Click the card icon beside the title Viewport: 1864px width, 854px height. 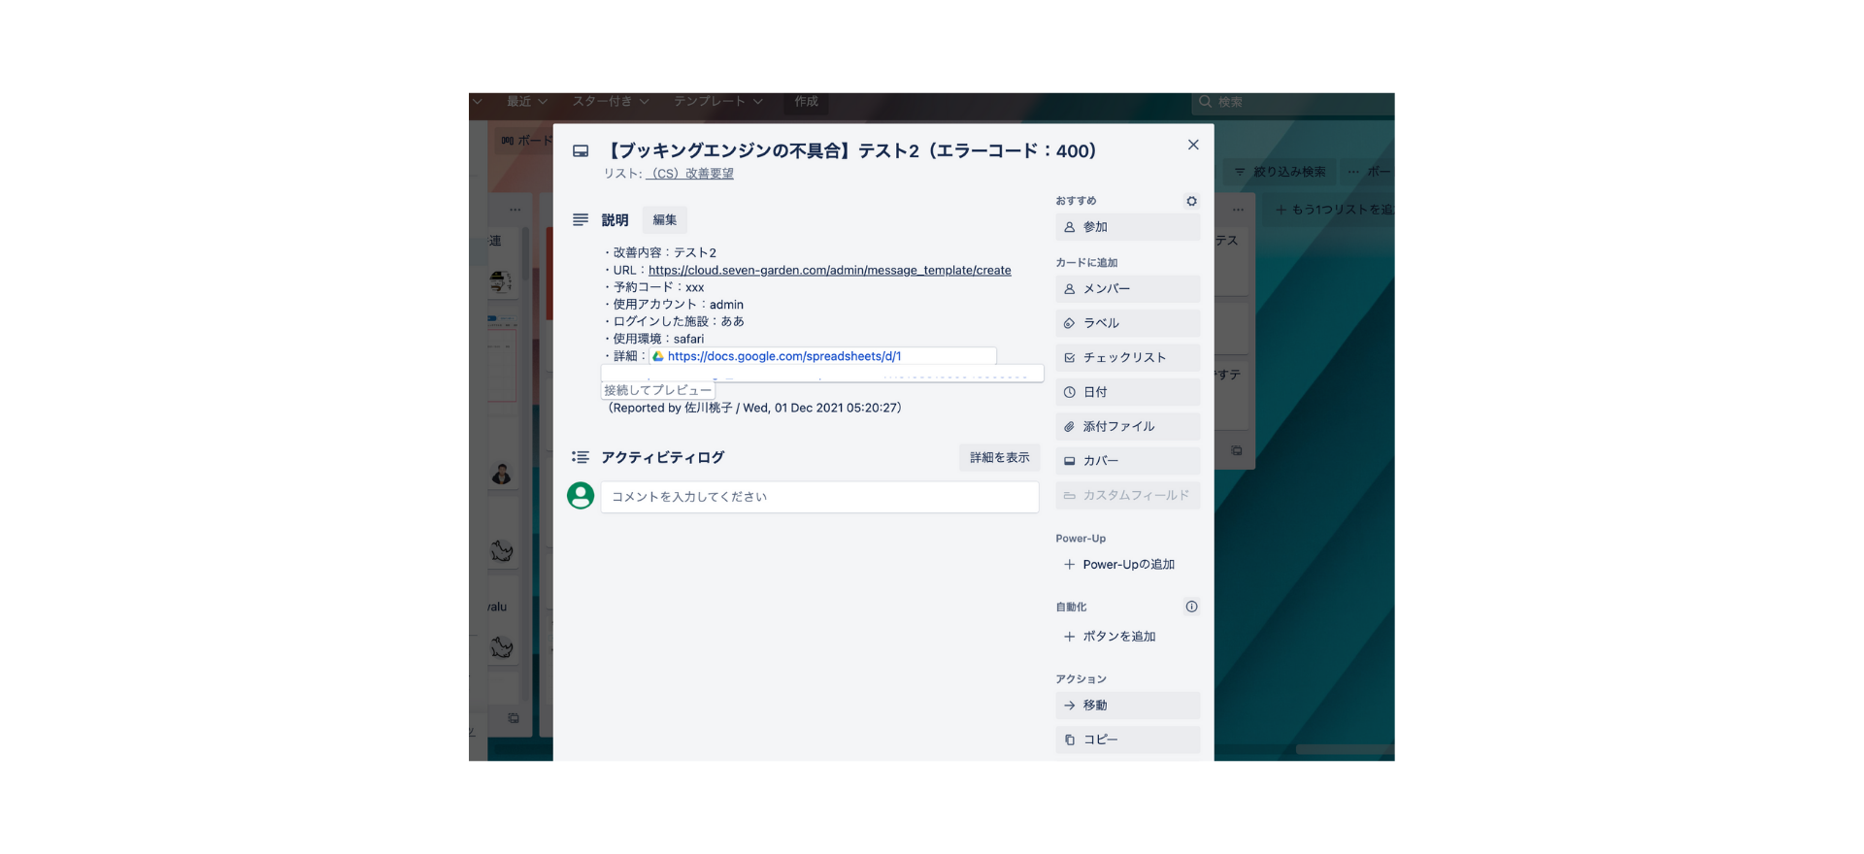[581, 151]
